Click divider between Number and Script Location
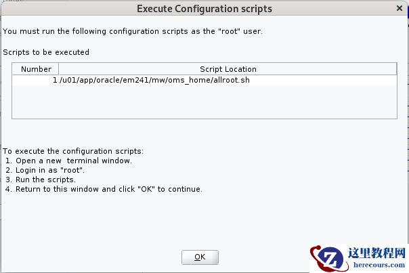The width and height of the screenshot is (409, 273). tap(59, 69)
